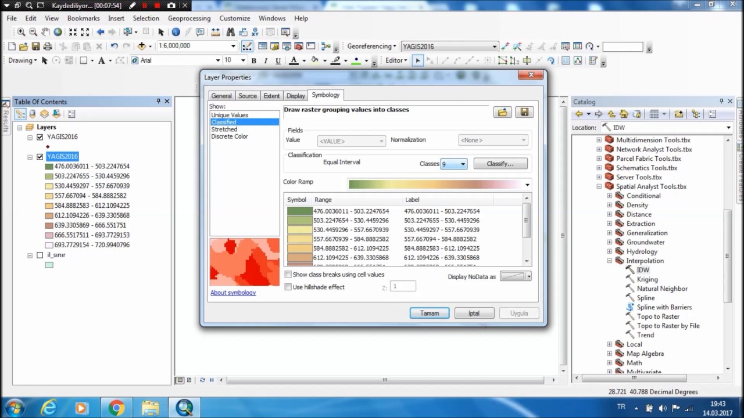
Task: Click the save symbology disk icon
Action: (524, 113)
